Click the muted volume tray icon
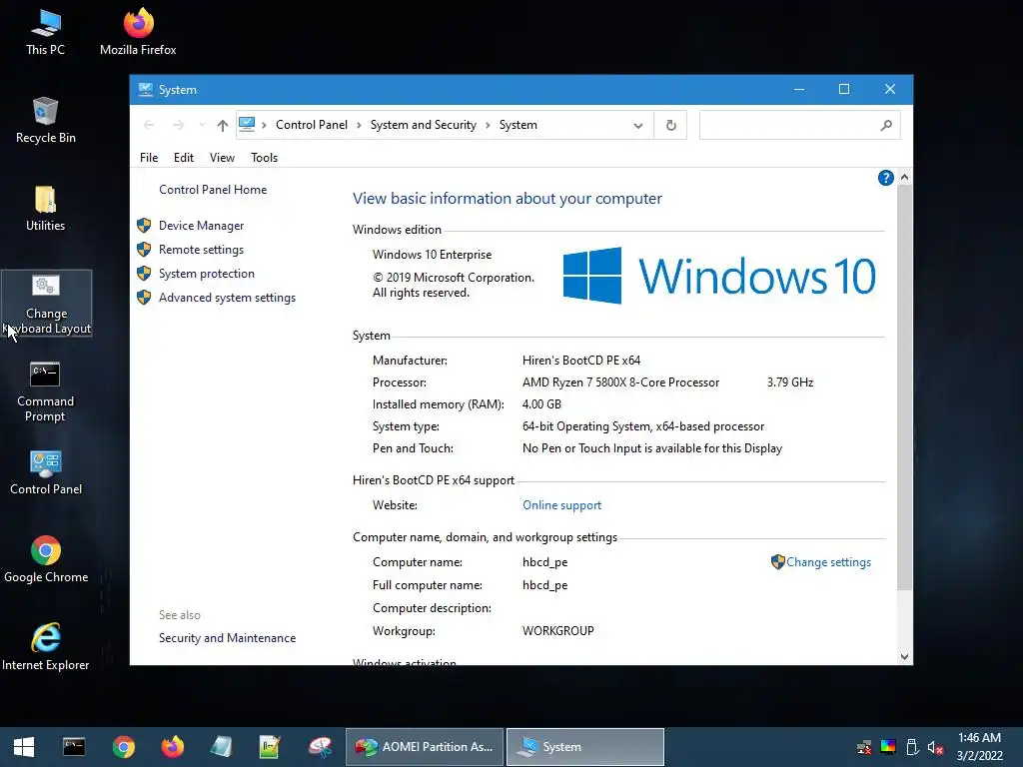Viewport: 1023px width, 767px height. 935,747
